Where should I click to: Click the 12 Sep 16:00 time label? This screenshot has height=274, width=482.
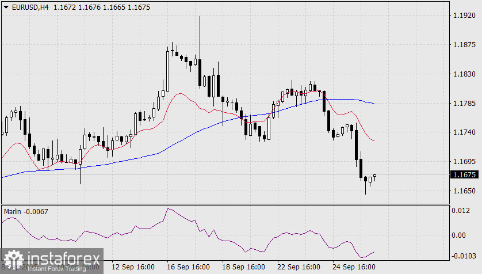[x=133, y=267]
